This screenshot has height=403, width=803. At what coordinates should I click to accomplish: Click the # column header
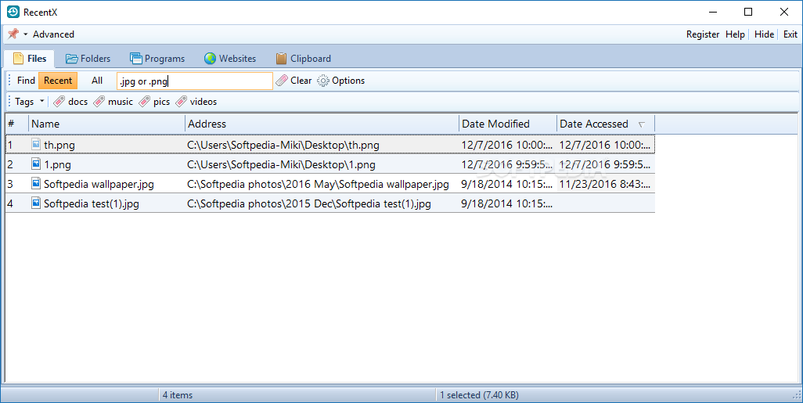coord(17,124)
